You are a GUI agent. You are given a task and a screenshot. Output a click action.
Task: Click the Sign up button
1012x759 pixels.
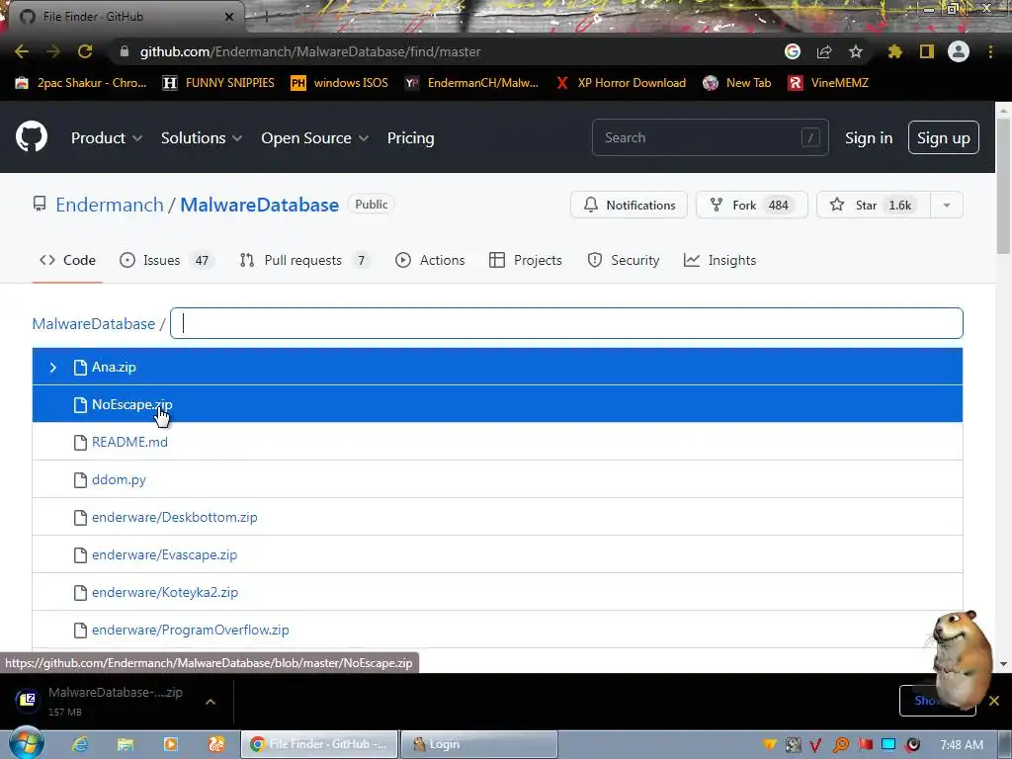tap(944, 137)
